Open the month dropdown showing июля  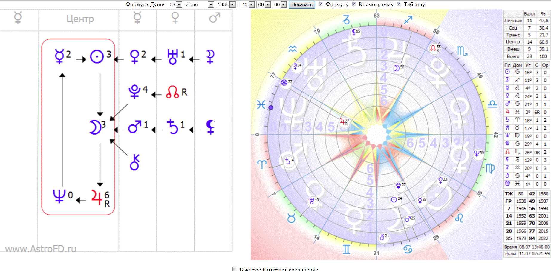(199, 4)
